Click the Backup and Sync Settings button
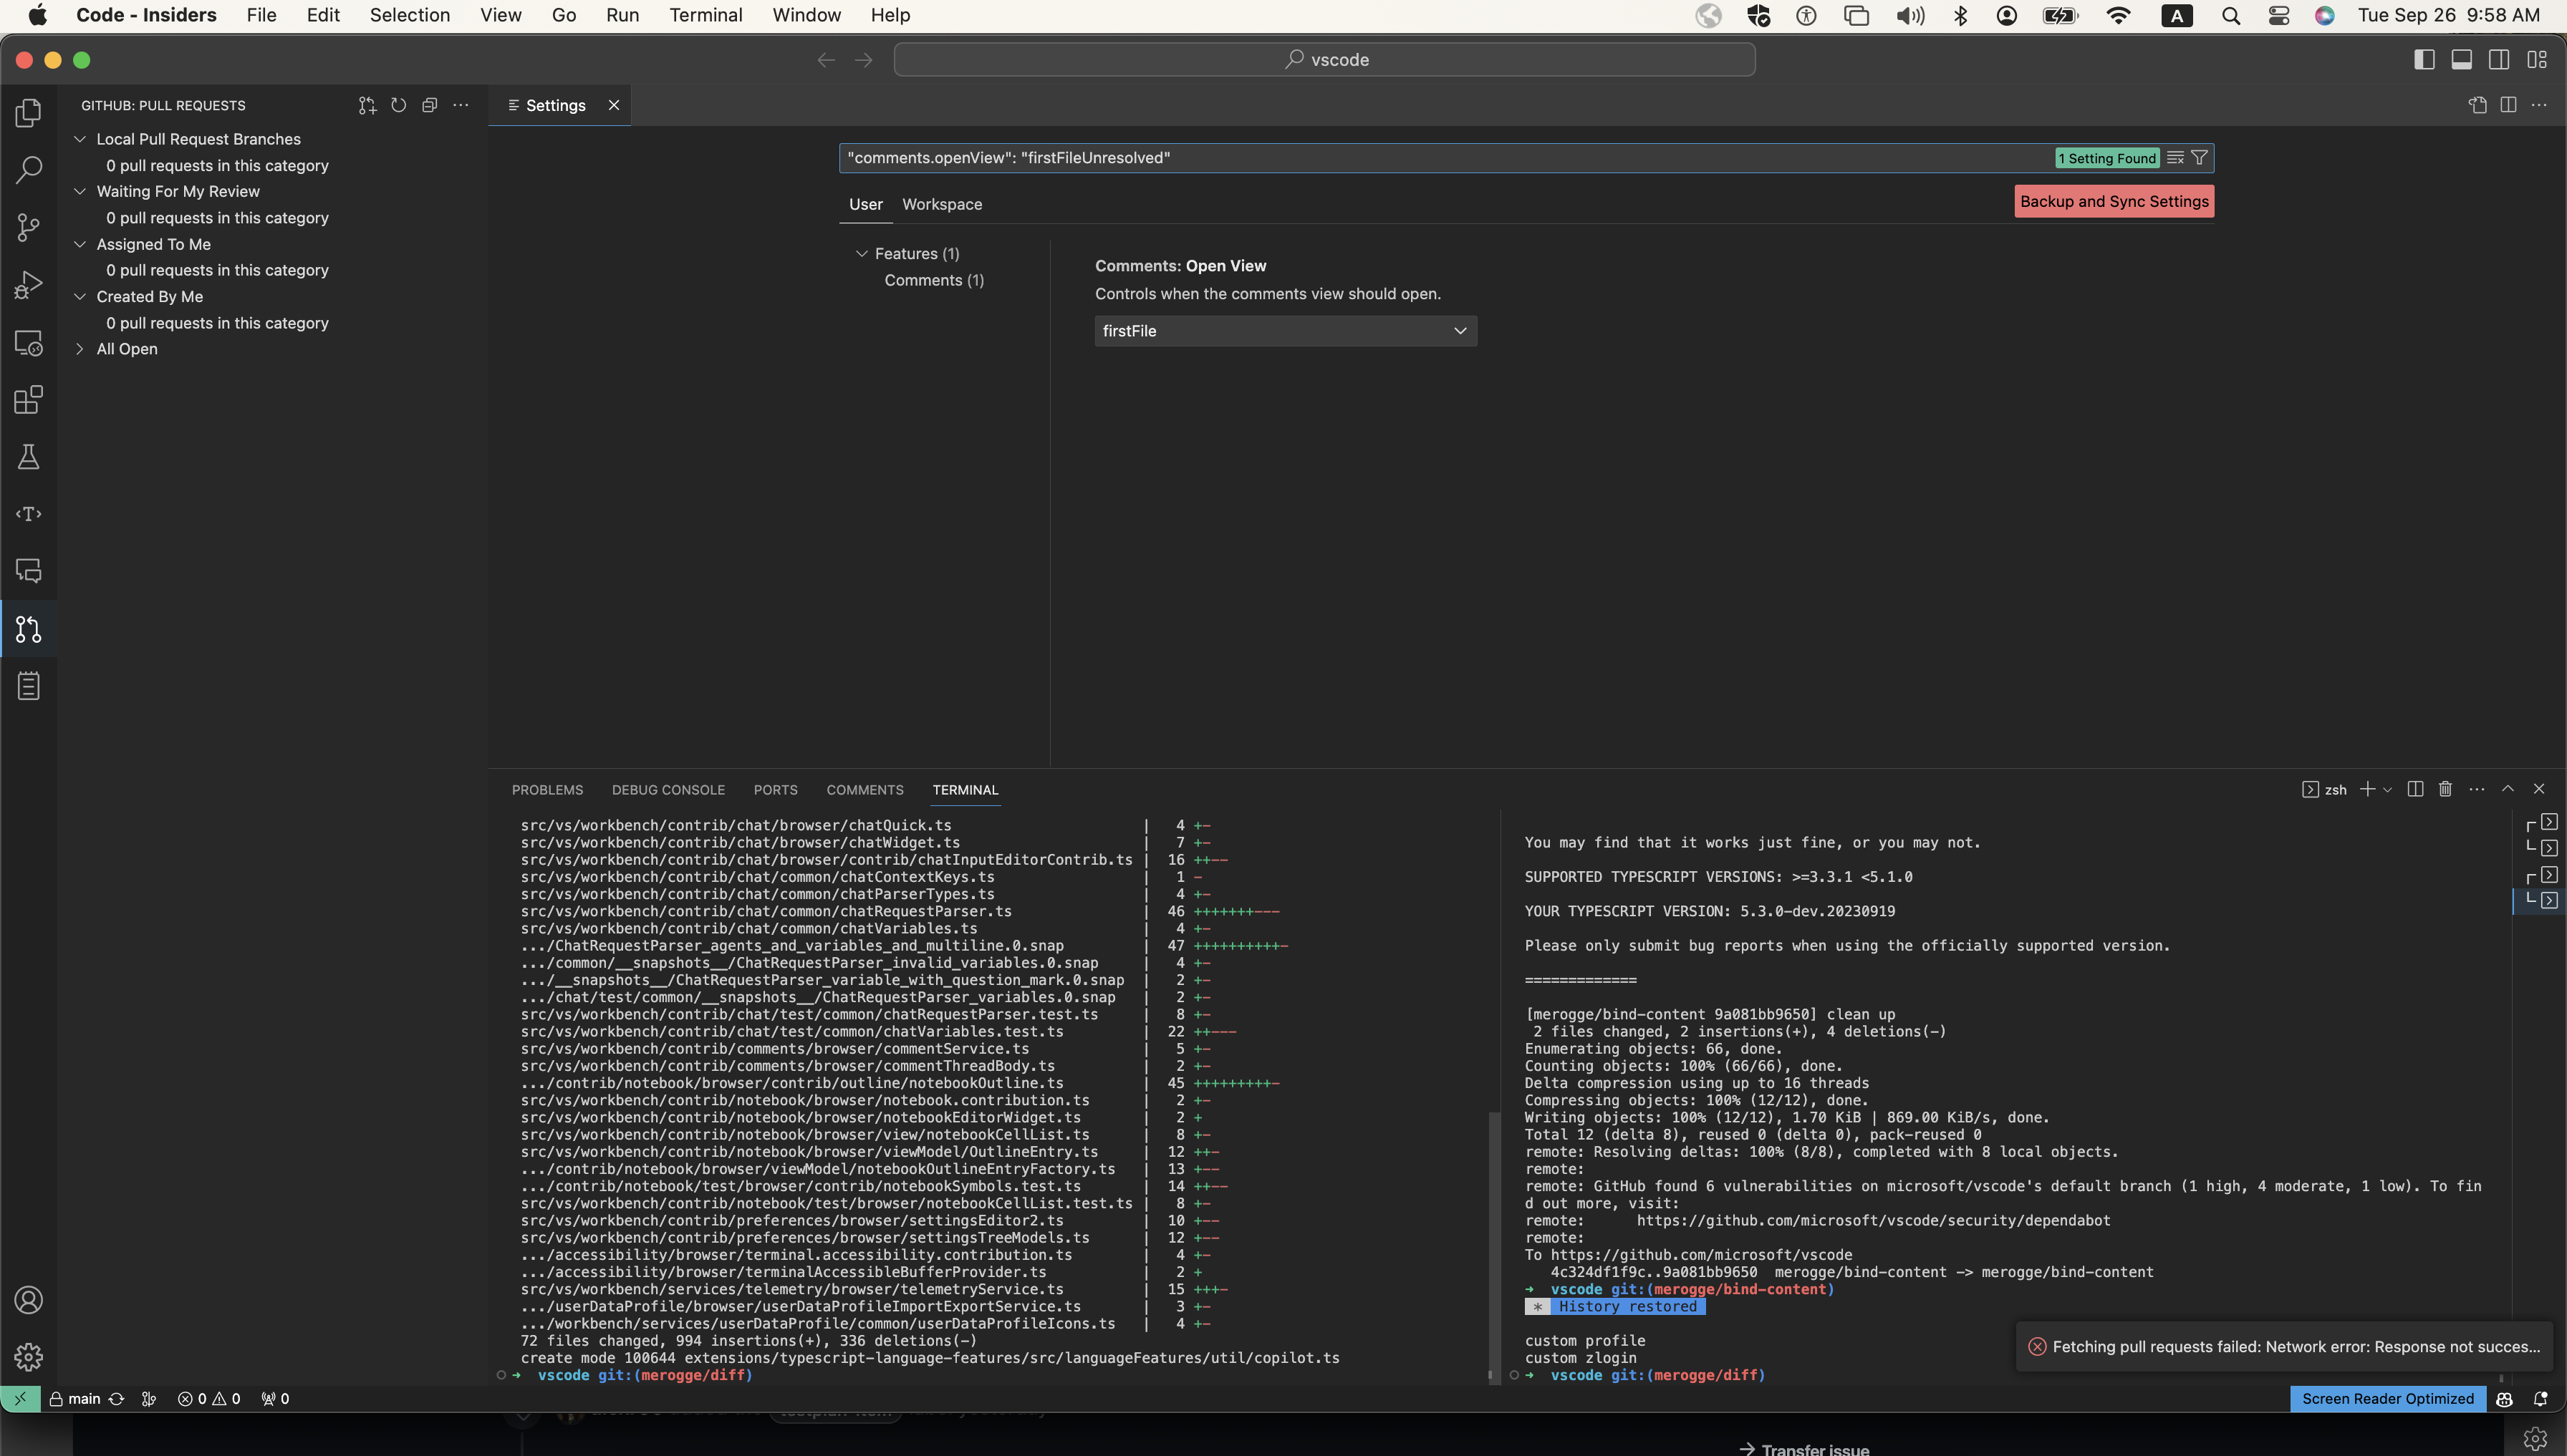 tap(2113, 200)
